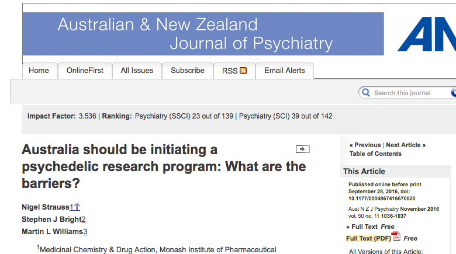Click the ANZJP logo at right
This screenshot has width=456, height=254.
[x=427, y=34]
